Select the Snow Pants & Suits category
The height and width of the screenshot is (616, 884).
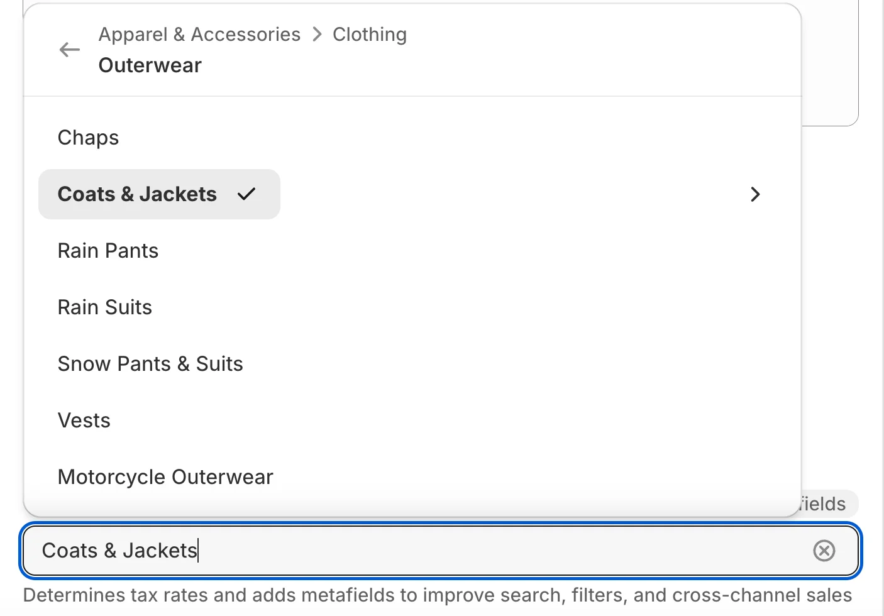[x=150, y=363]
